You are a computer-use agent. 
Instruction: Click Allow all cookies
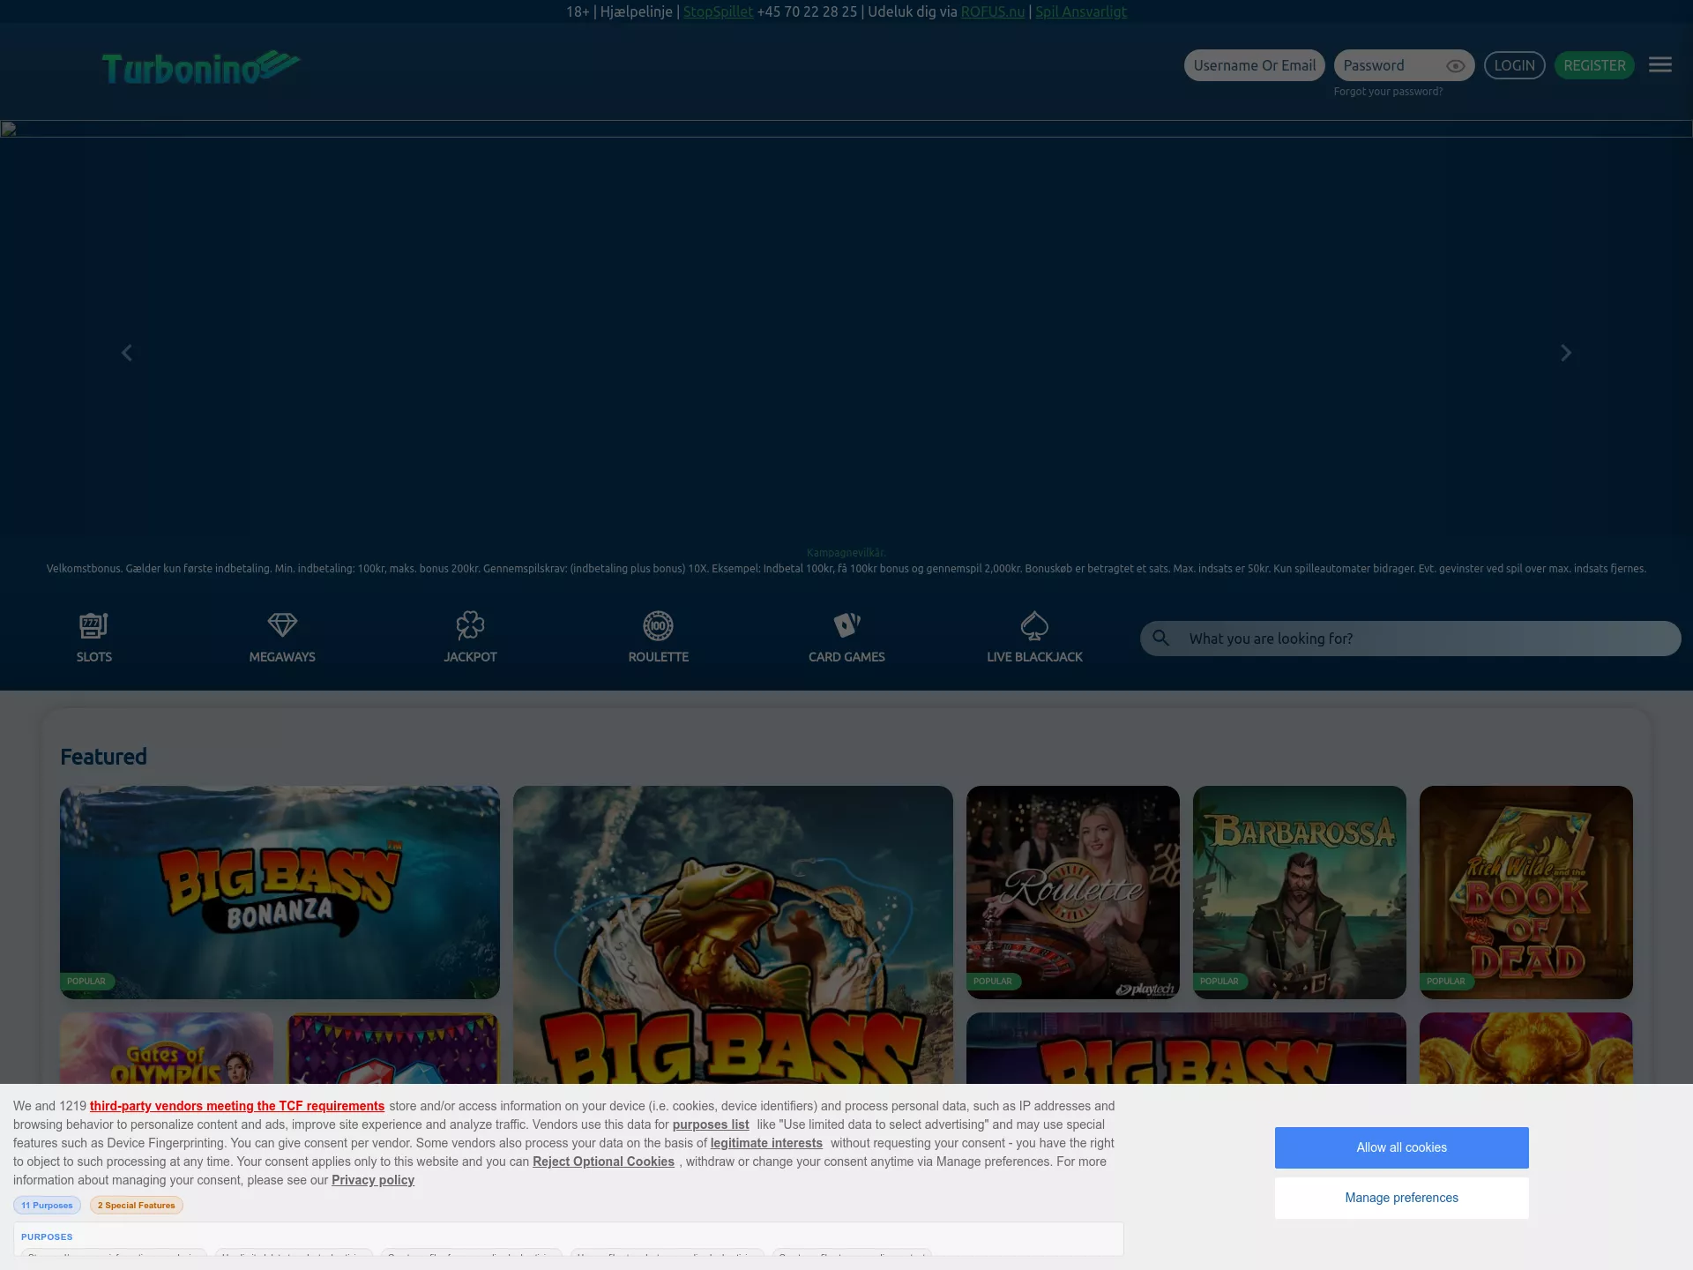(x=1402, y=1147)
